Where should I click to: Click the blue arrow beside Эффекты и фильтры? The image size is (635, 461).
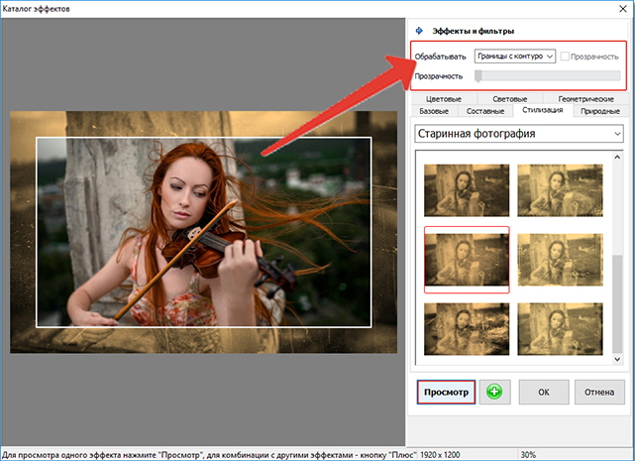[419, 31]
